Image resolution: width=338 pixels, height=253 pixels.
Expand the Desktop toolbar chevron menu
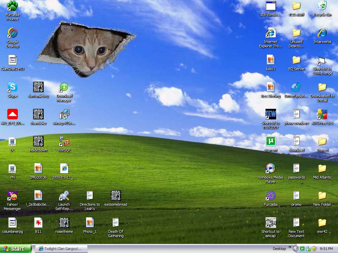point(290,247)
